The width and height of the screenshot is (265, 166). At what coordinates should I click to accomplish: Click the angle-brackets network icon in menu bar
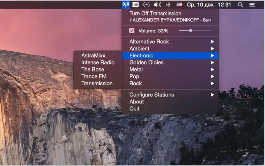[x=146, y=5]
